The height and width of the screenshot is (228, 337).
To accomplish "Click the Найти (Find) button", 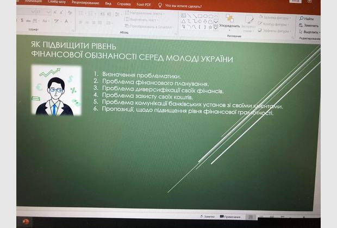I will coord(307,18).
